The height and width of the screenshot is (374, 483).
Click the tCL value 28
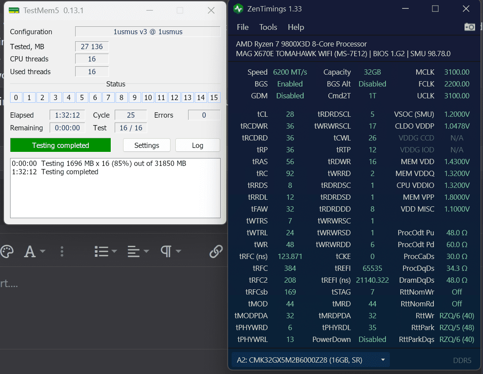point(290,114)
